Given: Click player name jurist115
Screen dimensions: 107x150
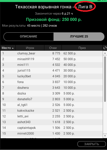Looking at the screenshot, I should coord(24,71).
